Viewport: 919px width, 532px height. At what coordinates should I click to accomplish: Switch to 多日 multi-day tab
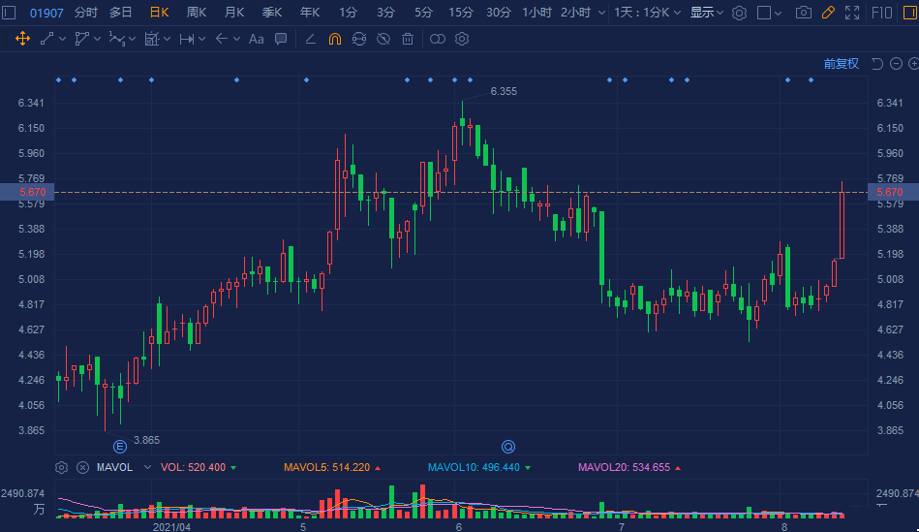pyautogui.click(x=121, y=13)
